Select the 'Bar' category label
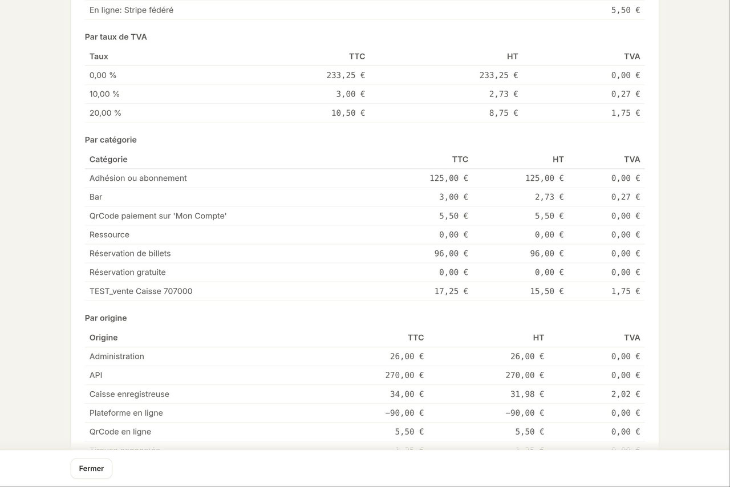 96,197
